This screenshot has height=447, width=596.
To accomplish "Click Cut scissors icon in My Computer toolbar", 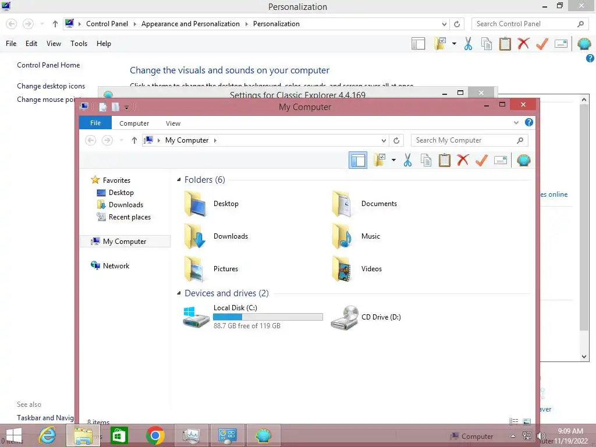I will tap(407, 160).
